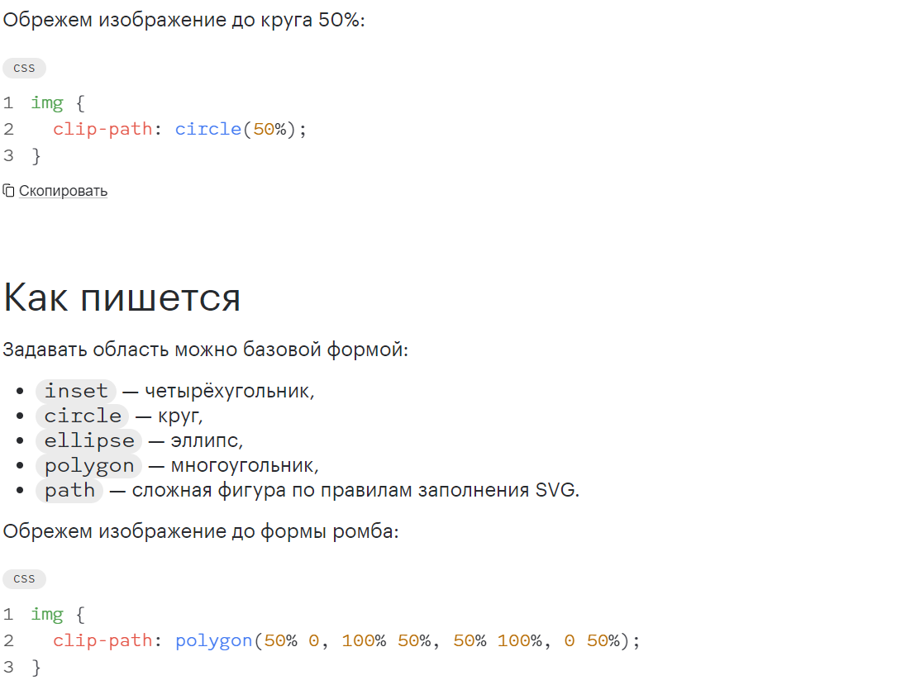Click the 100% 50% polygon coordinate
Viewport: 920px width, 685px height.
(387, 640)
